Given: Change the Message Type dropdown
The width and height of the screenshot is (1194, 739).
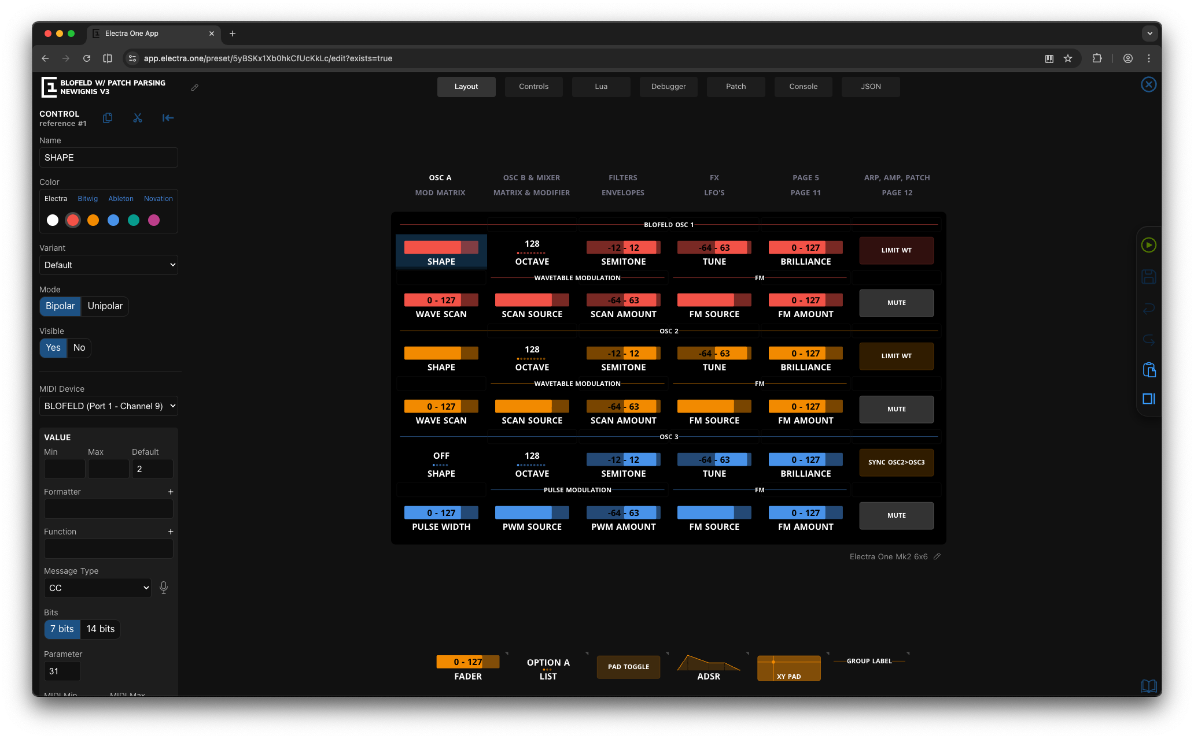Looking at the screenshot, I should tap(97, 588).
